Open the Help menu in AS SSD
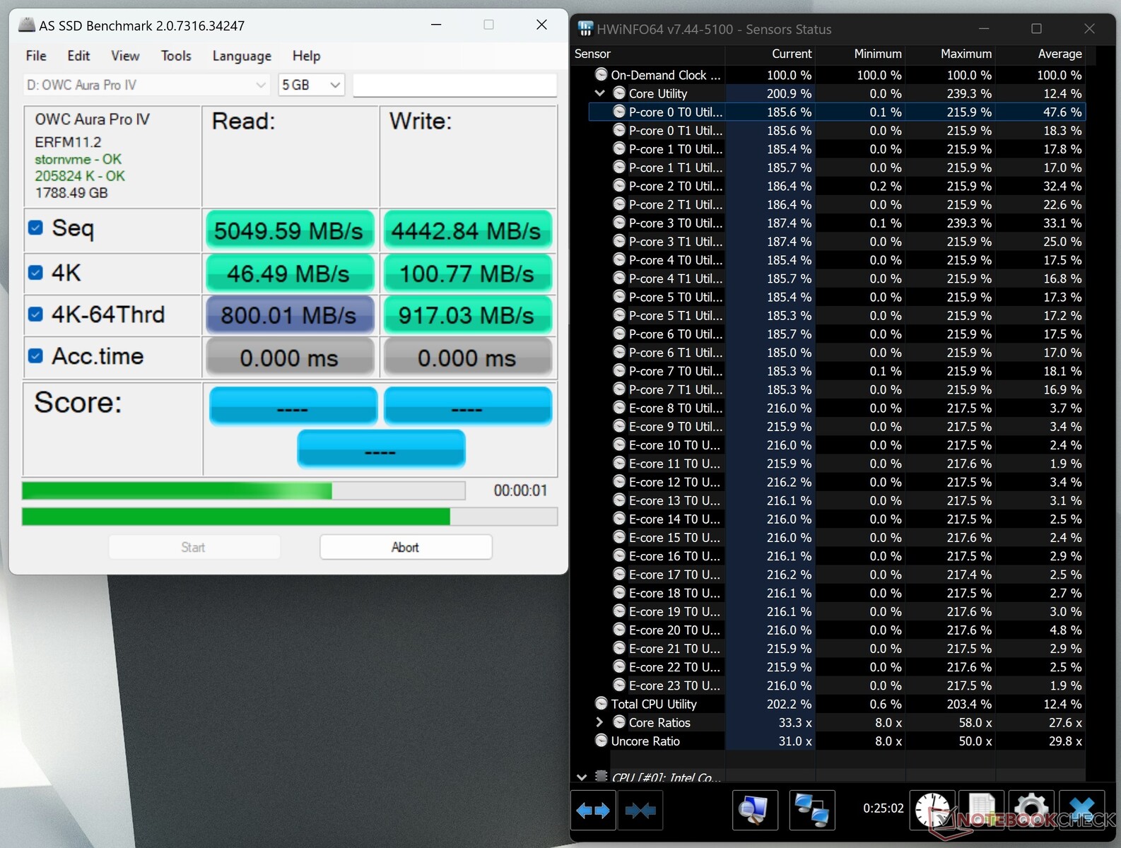The width and height of the screenshot is (1121, 848). click(306, 56)
